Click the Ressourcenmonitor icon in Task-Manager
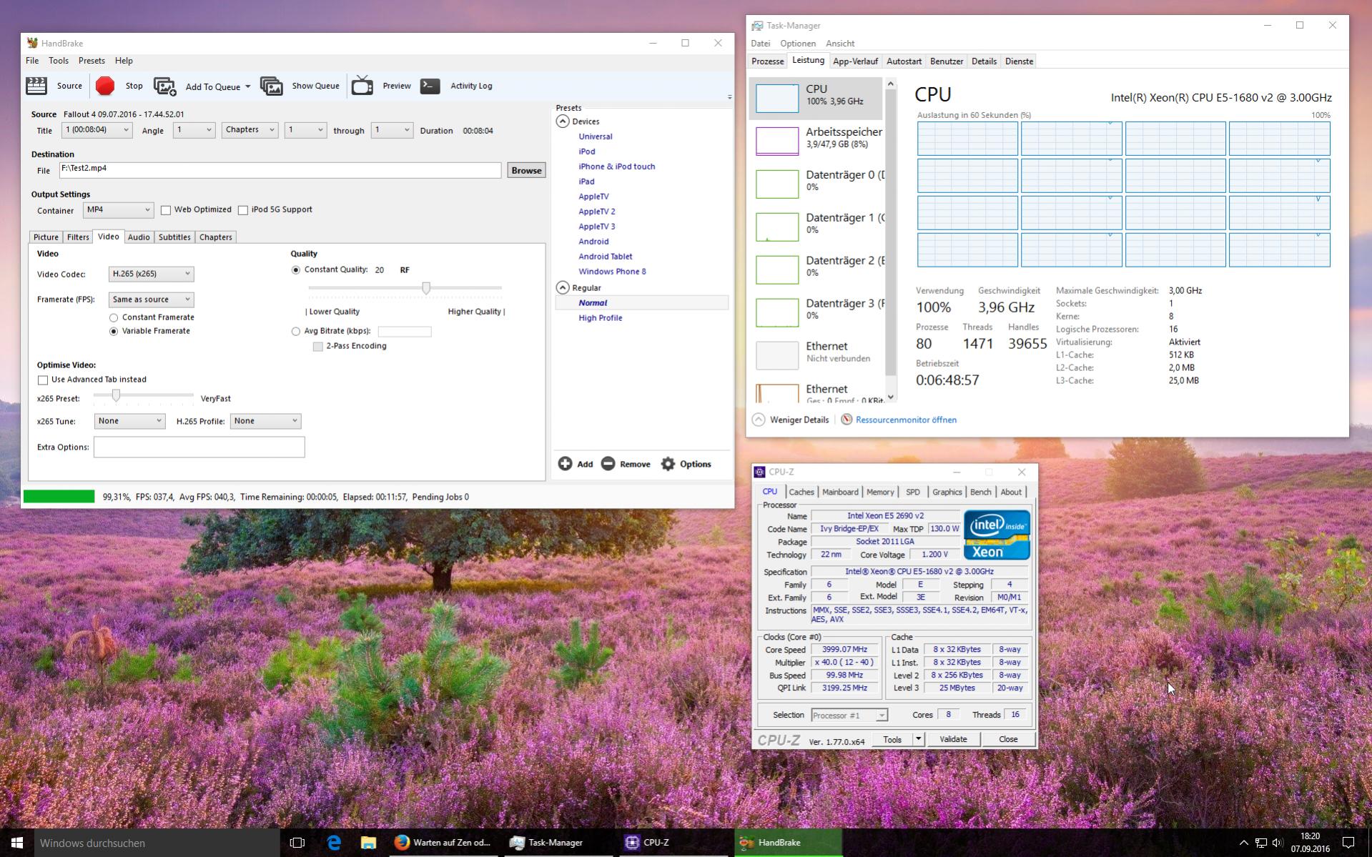This screenshot has height=857, width=1372. [847, 420]
